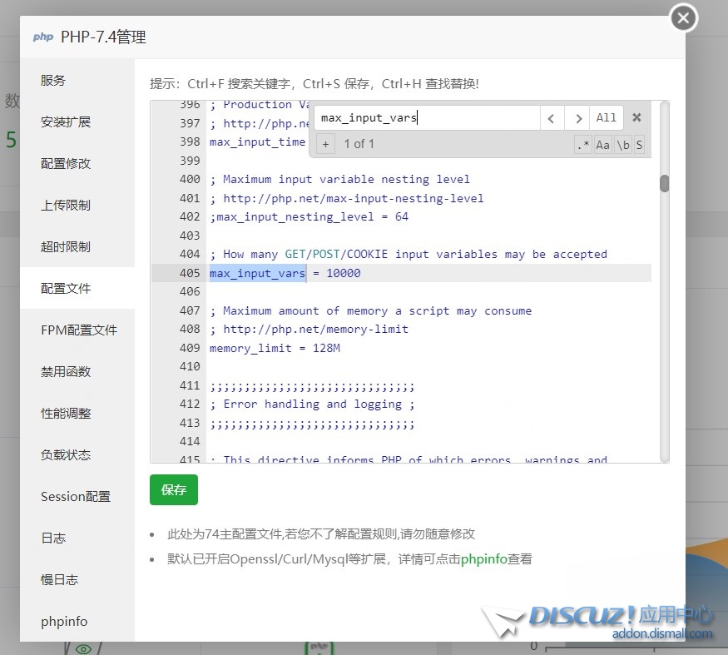The width and height of the screenshot is (728, 655).
Task: Toggle regex search mode
Action: pos(582,145)
